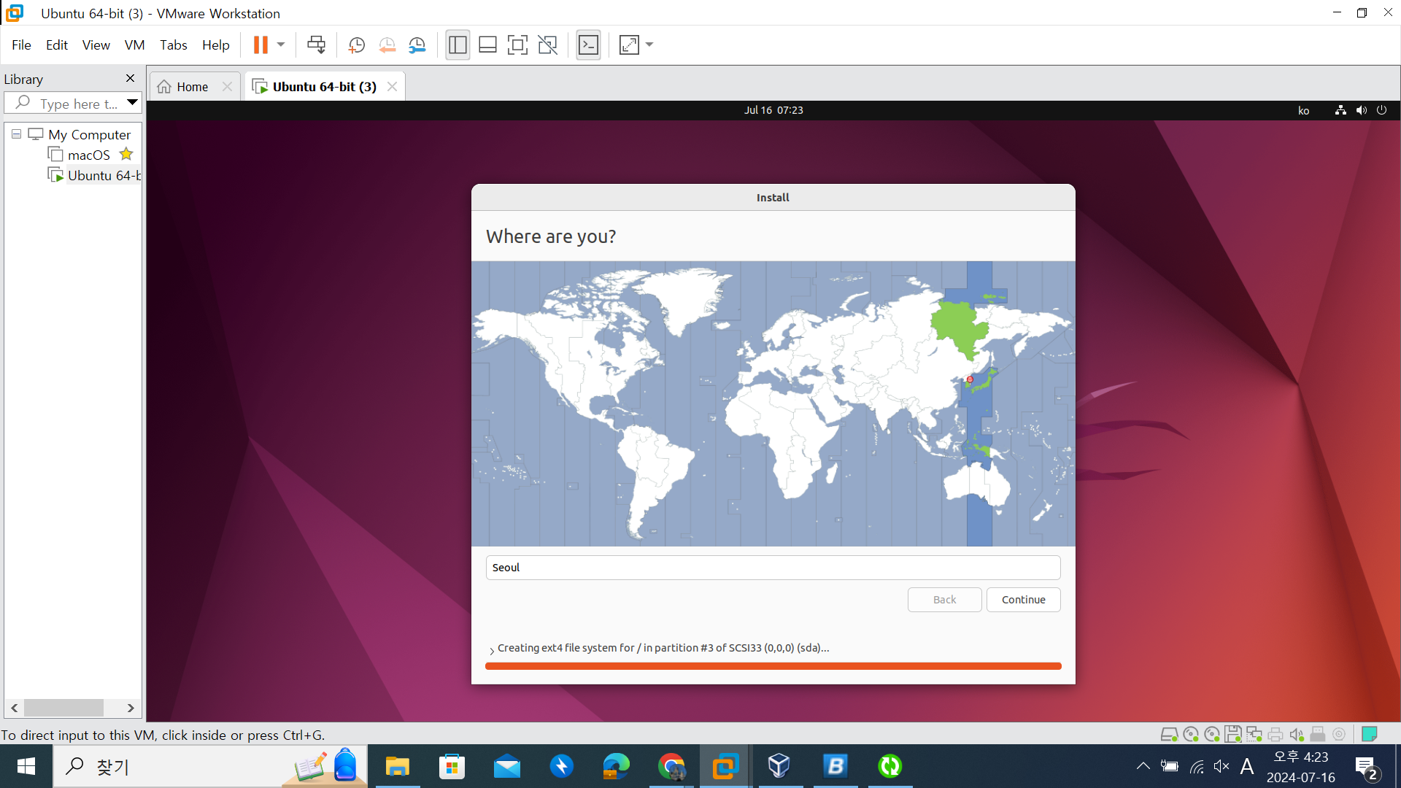Collapse the My Computer tree node
This screenshot has width=1401, height=788.
(16, 134)
